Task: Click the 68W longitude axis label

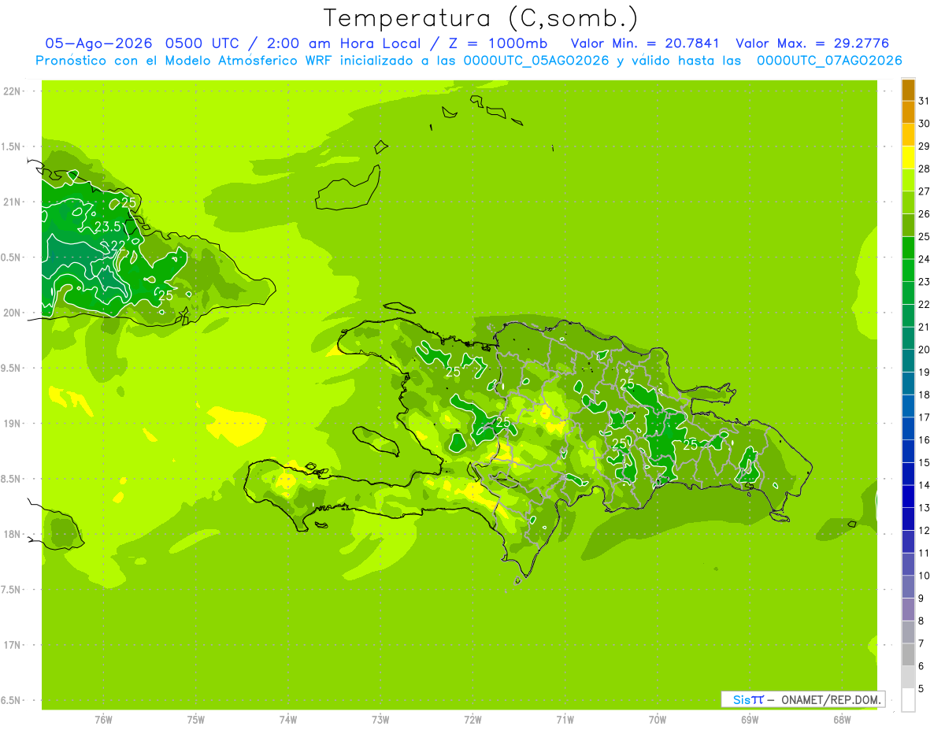Action: click(x=842, y=719)
